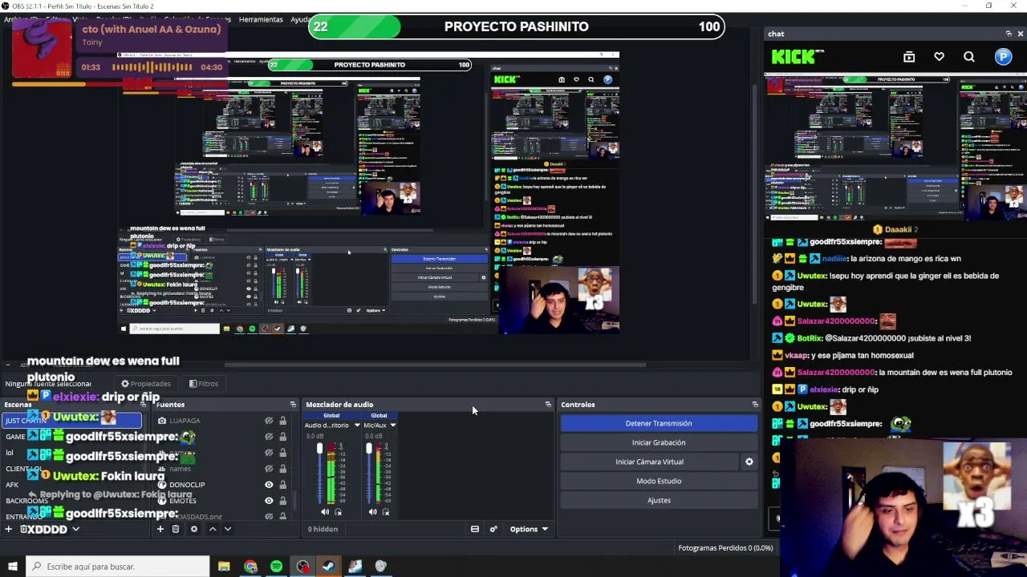Move source down in Fuentes list
1027x577 pixels.
pos(228,529)
